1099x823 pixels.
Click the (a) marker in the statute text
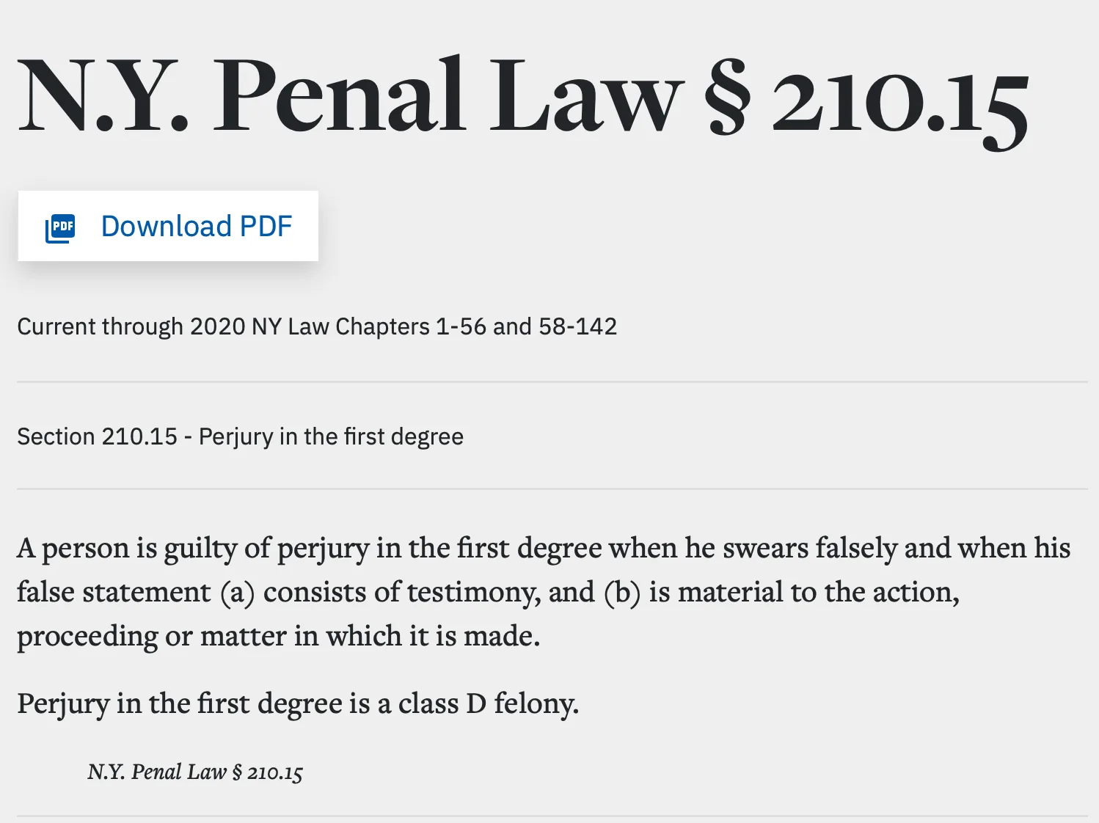[238, 593]
